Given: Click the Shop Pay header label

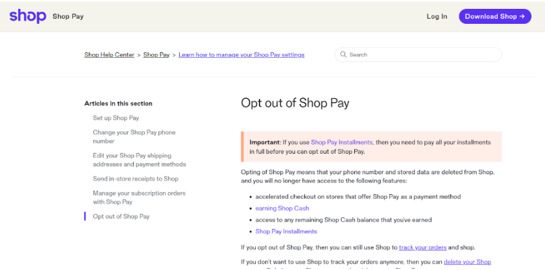Looking at the screenshot, I should click(x=68, y=16).
